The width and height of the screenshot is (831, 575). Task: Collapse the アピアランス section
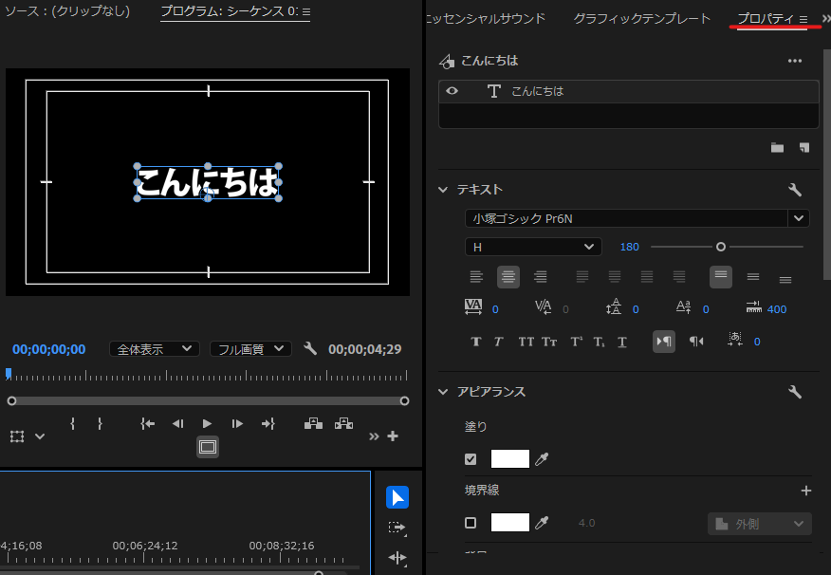(x=443, y=392)
